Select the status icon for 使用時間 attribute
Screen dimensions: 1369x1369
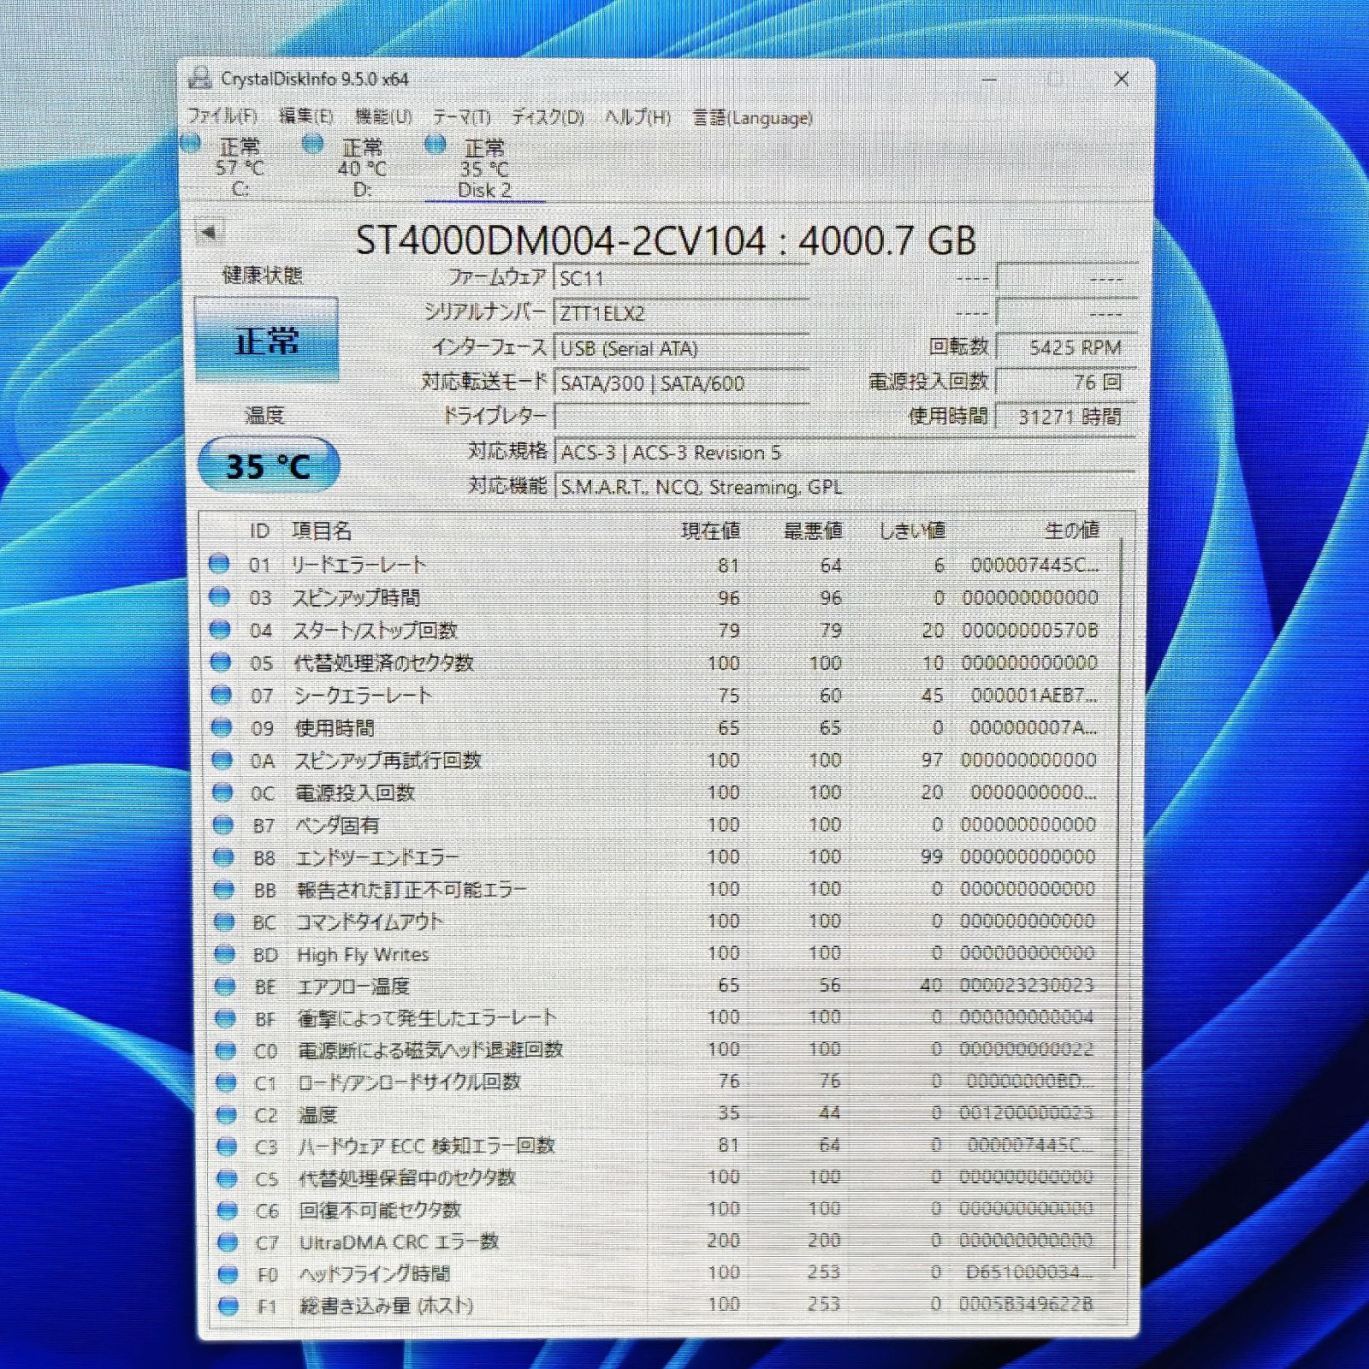click(224, 727)
